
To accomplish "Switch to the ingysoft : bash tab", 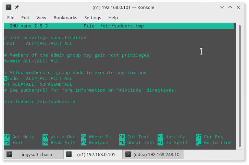I will (34, 154).
